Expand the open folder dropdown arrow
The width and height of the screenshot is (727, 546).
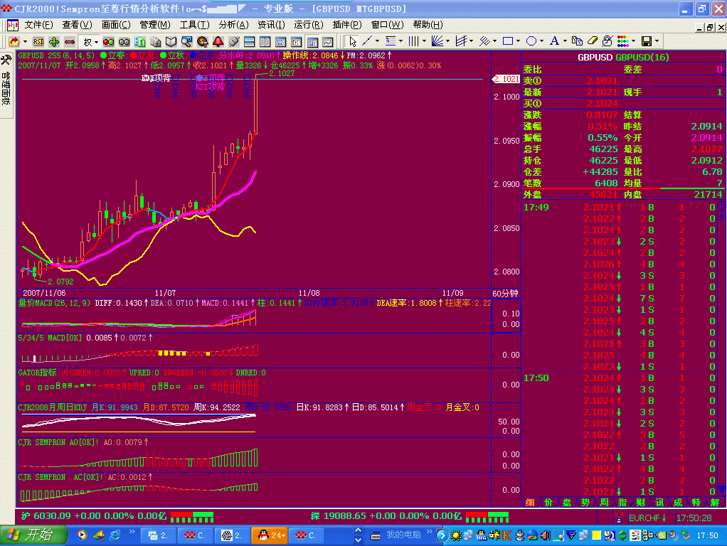point(25,42)
